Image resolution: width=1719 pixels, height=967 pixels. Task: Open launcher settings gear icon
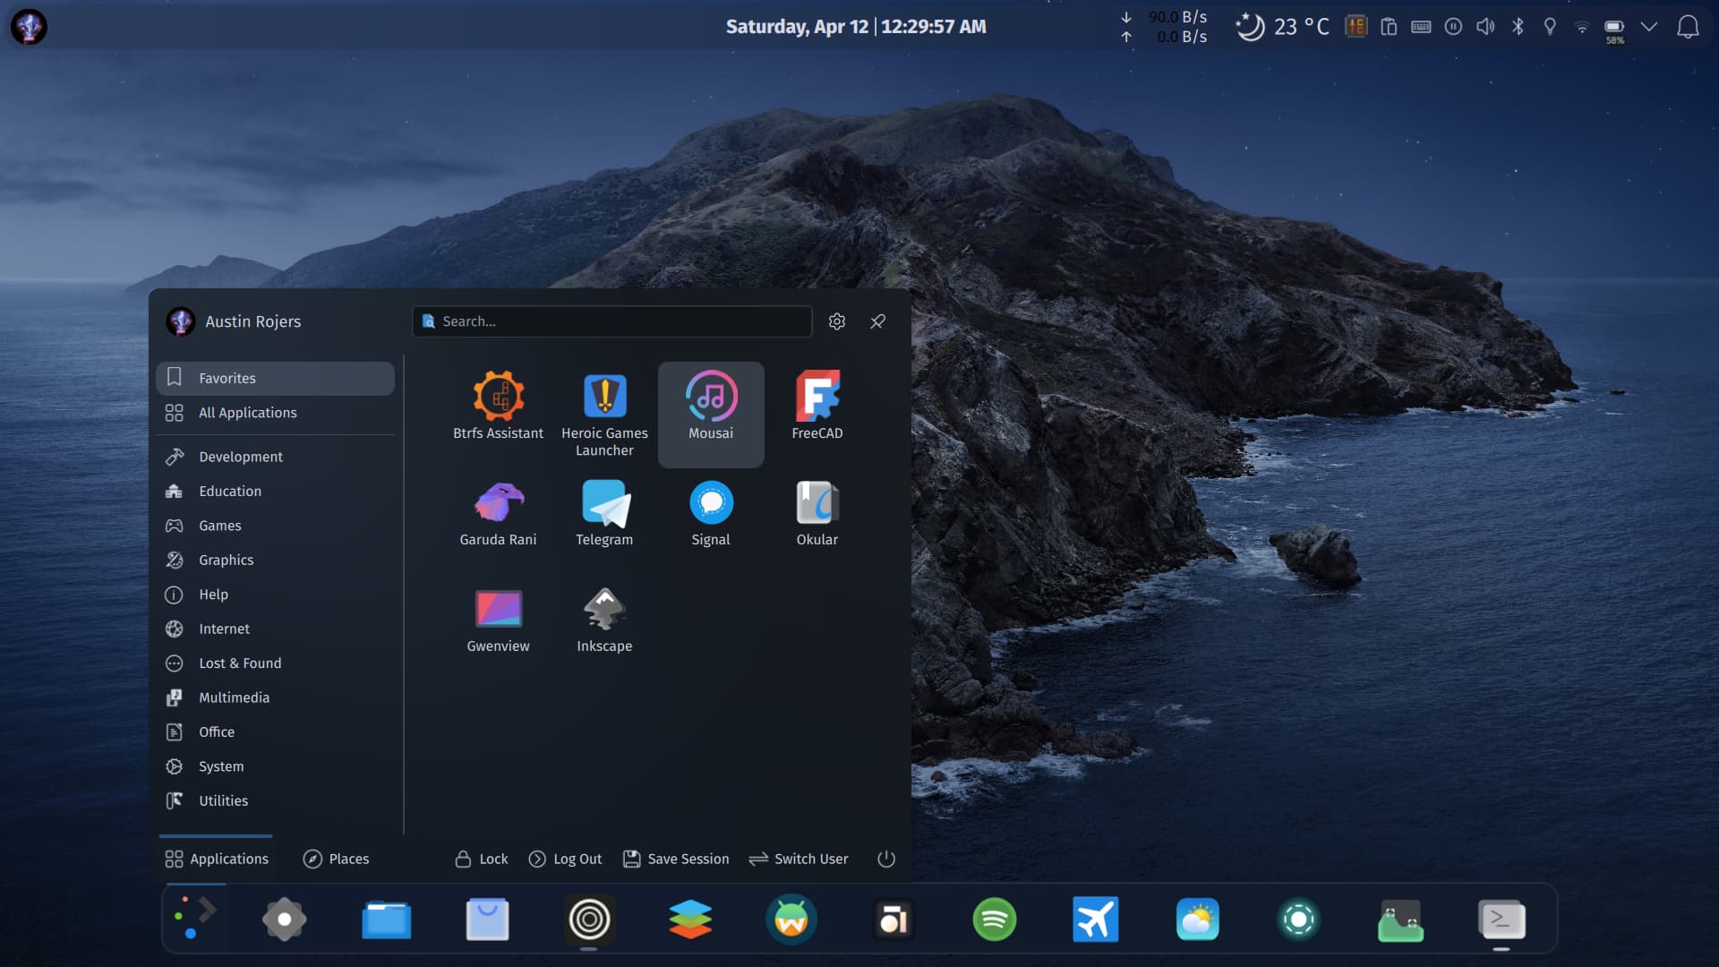(x=837, y=321)
